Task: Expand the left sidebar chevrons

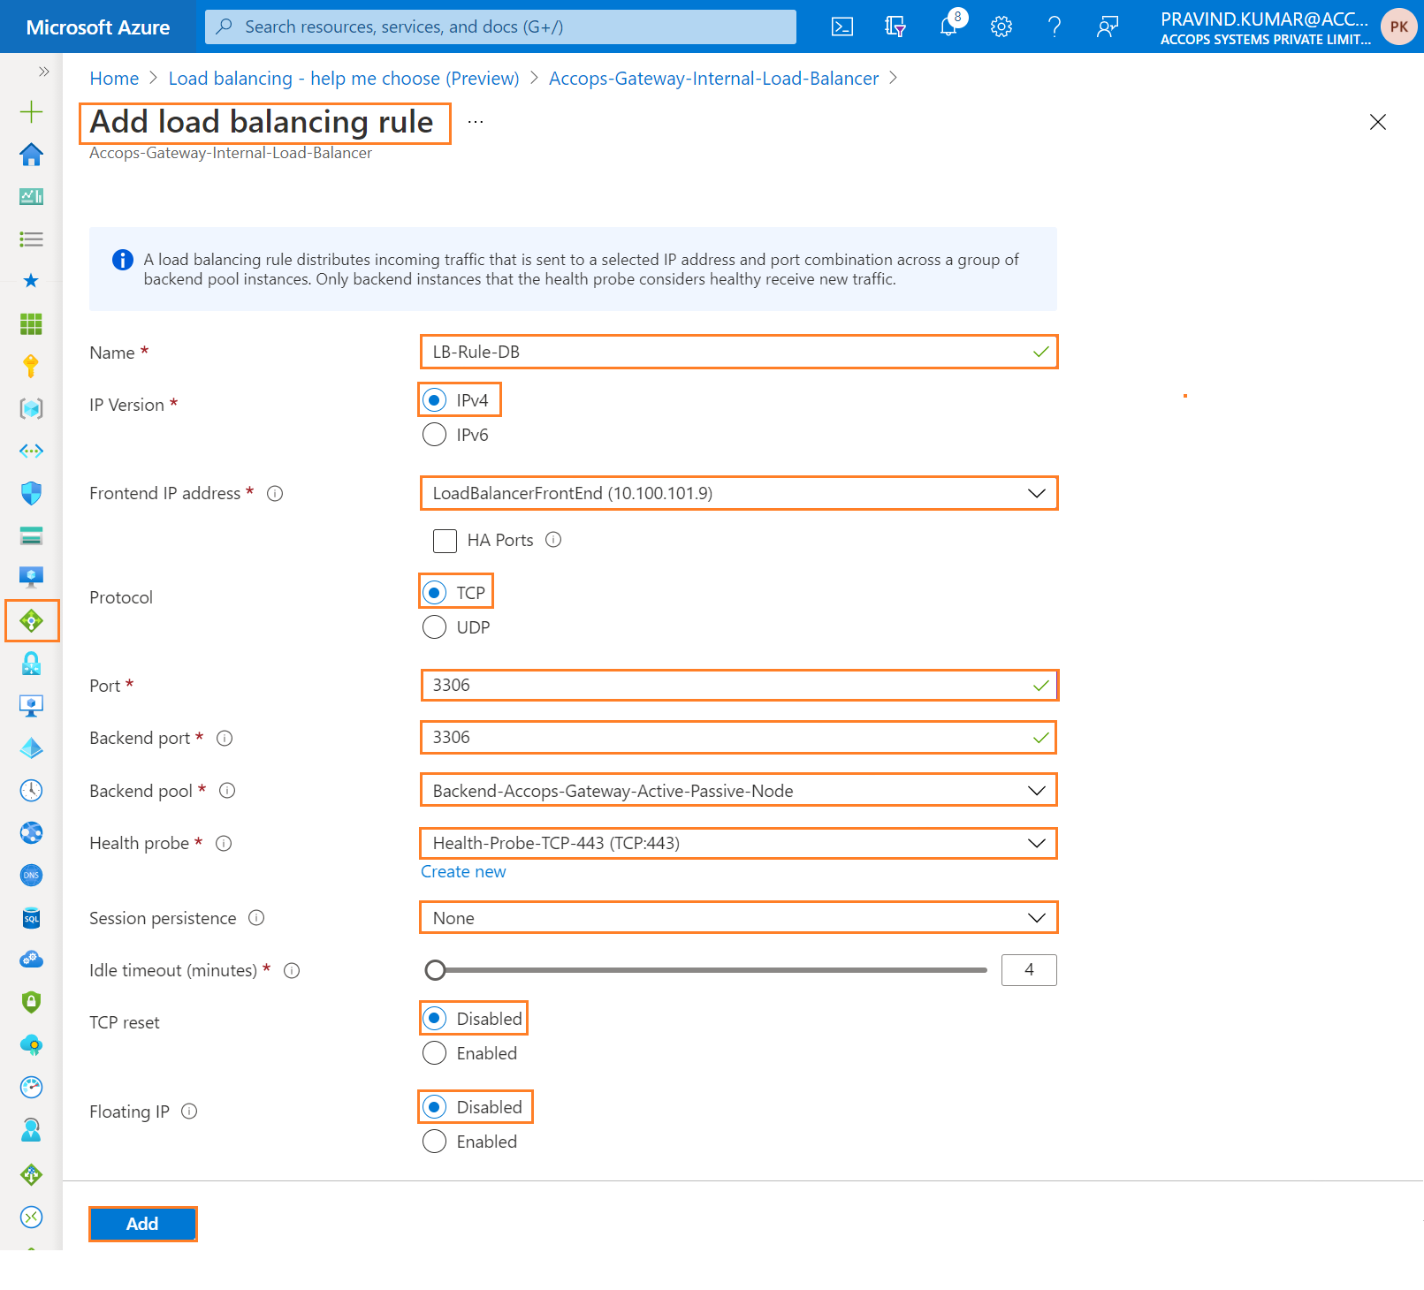Action: pyautogui.click(x=43, y=72)
